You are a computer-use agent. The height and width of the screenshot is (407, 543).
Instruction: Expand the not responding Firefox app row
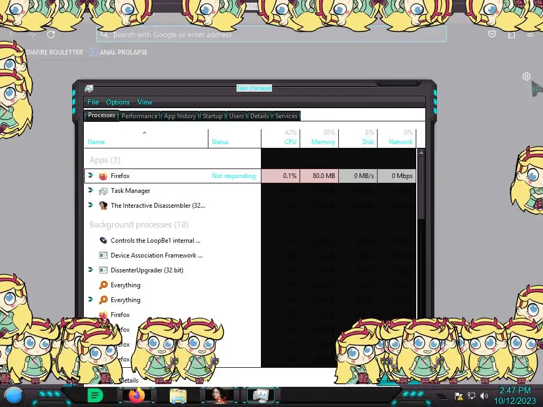pos(91,175)
